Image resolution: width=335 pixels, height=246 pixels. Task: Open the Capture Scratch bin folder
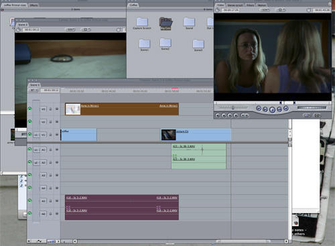tap(142, 23)
